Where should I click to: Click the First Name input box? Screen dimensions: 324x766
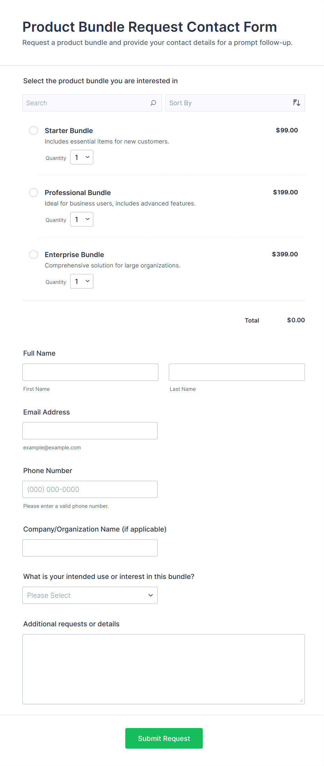90,372
